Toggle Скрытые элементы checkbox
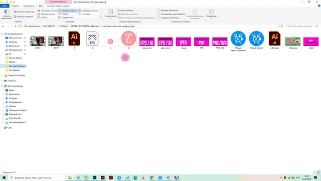This screenshot has width=321, height=181. pos(159,18)
